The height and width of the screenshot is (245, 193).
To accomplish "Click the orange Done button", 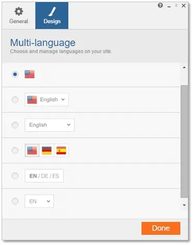I will 161,228.
